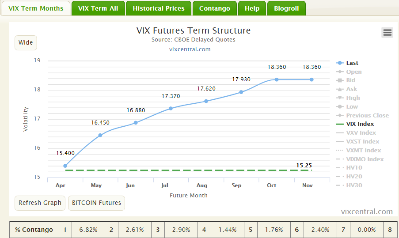Switch to the VIX Term All tab

click(x=98, y=8)
